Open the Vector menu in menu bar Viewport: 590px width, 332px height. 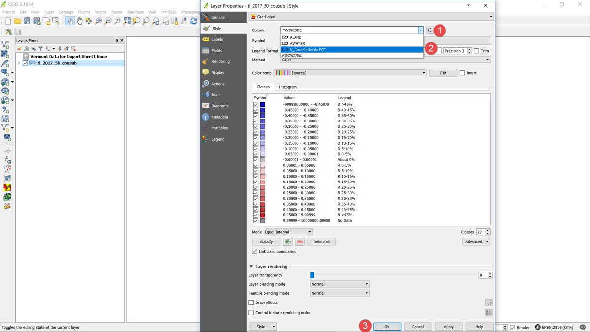tap(100, 12)
